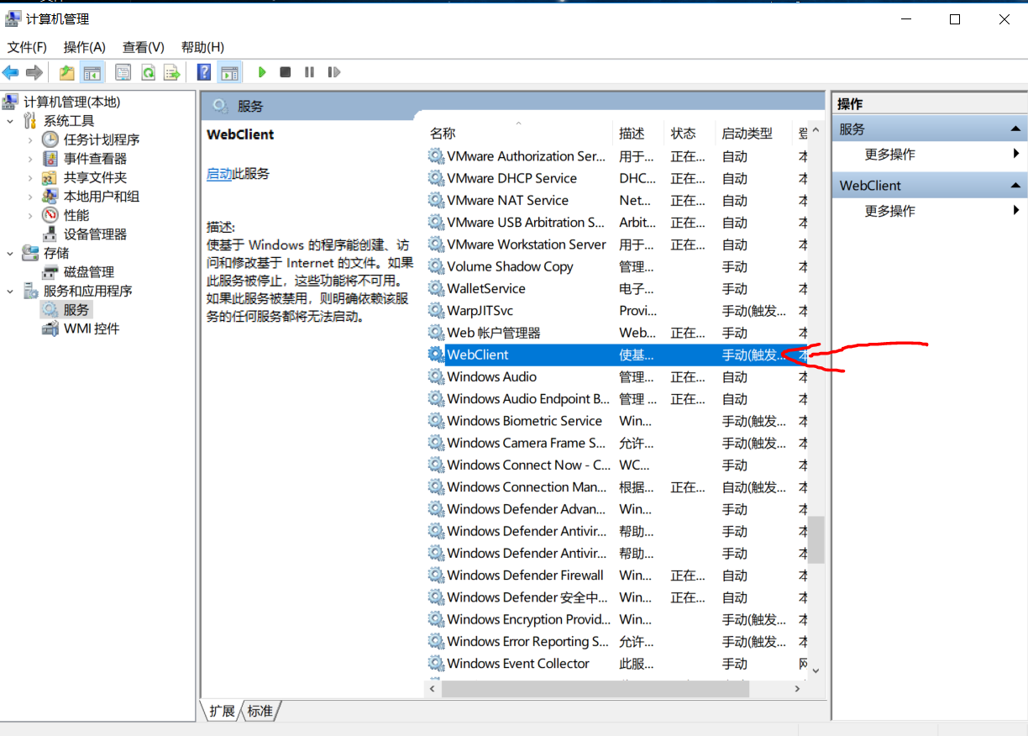The image size is (1028, 736).
Task: Open 设备管理器 in the tree
Action: pyautogui.click(x=95, y=234)
